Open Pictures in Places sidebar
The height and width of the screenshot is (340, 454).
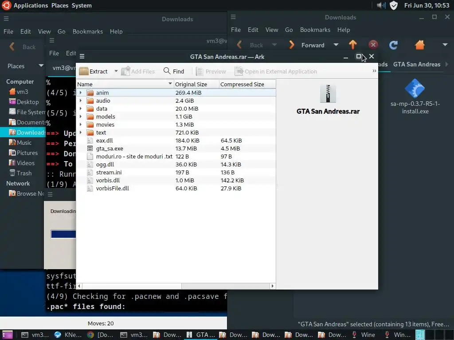[27, 153]
